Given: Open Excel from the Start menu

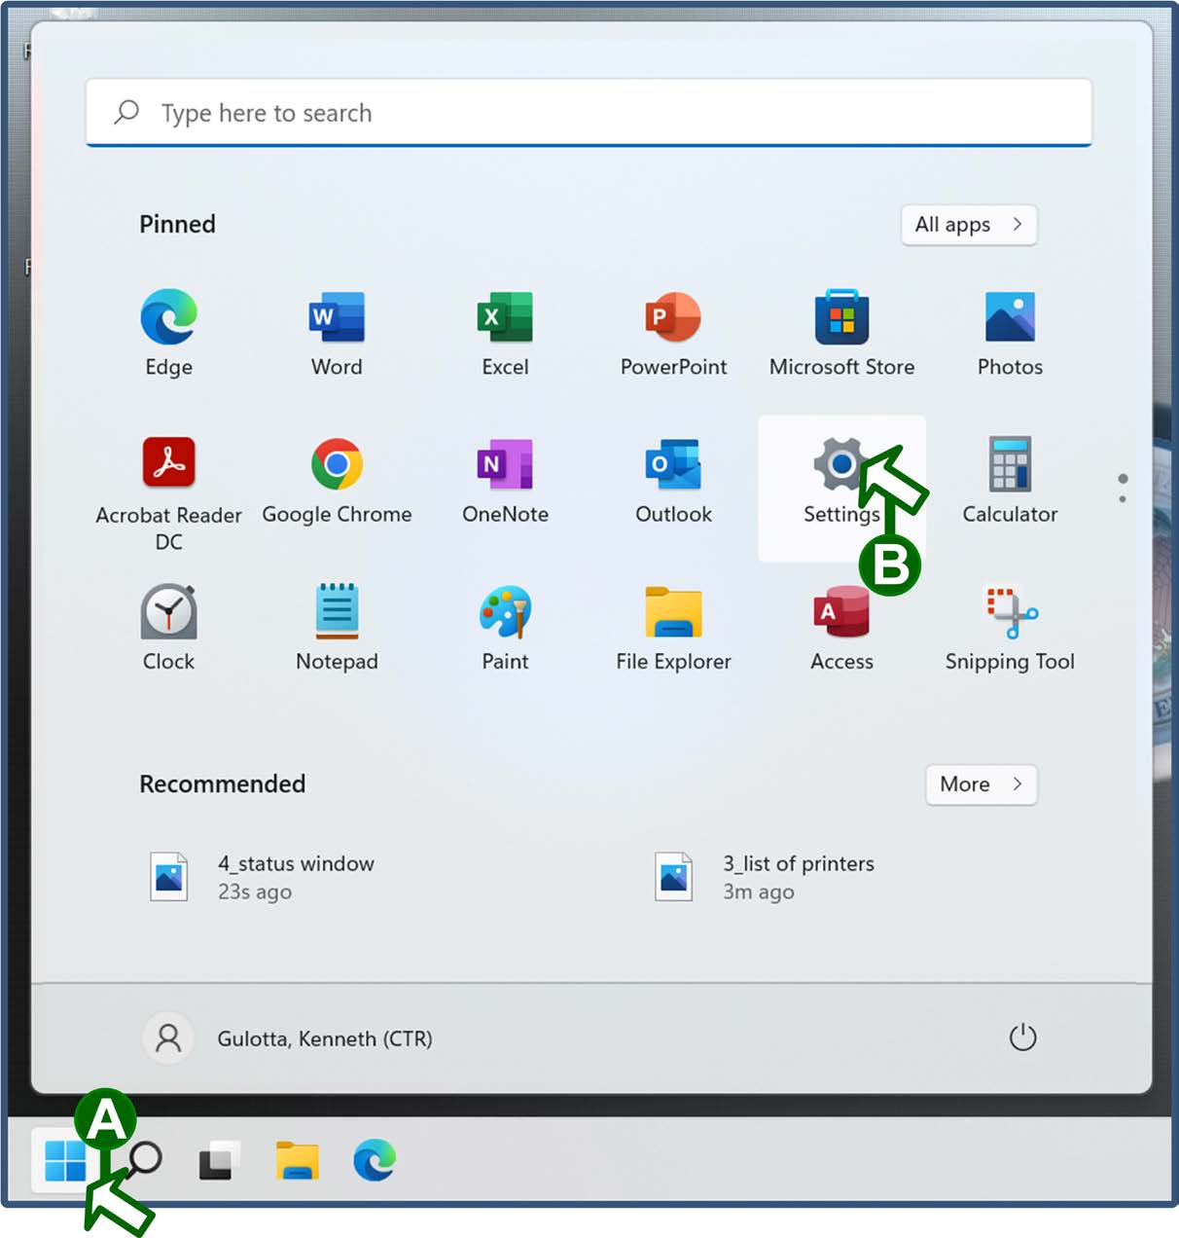Looking at the screenshot, I should pos(505,334).
